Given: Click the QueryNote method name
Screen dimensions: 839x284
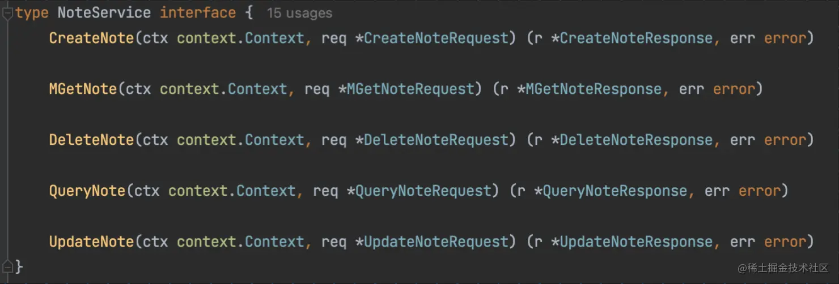Looking at the screenshot, I should (87, 191).
